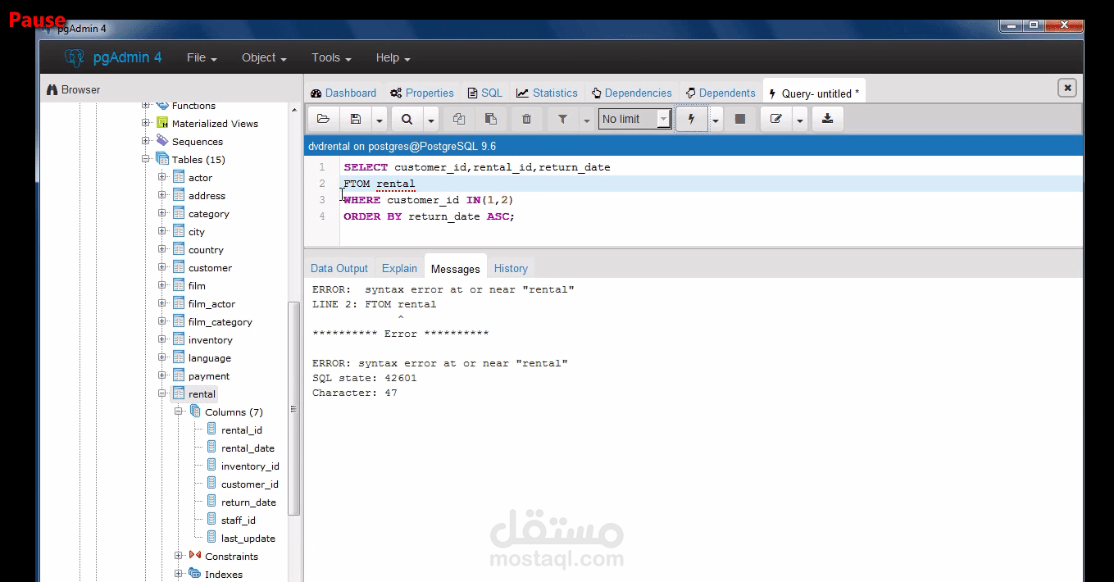Click the filter icon in the toolbar

click(x=562, y=119)
